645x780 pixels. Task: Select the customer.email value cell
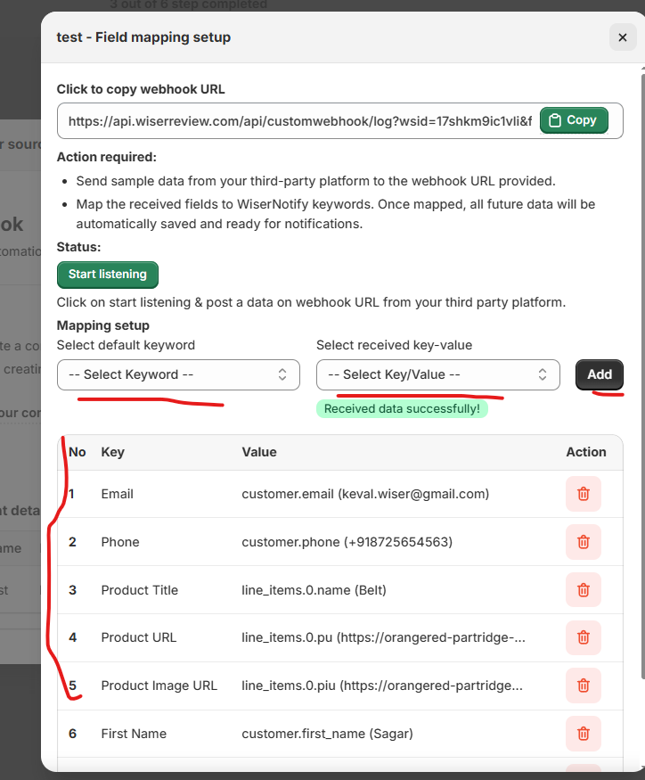point(365,494)
